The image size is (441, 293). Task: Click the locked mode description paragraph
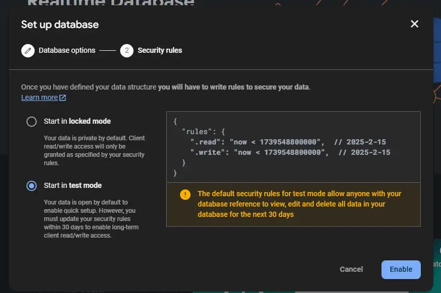click(x=94, y=151)
